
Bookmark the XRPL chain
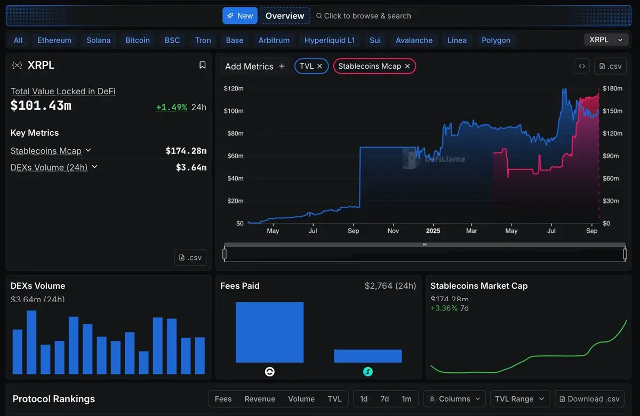click(x=202, y=65)
